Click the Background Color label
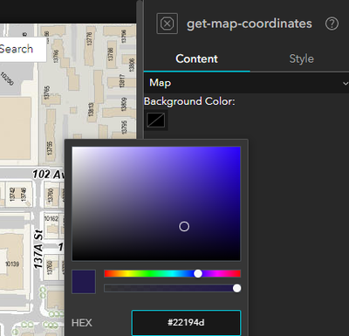The height and width of the screenshot is (336, 349). 189,101
